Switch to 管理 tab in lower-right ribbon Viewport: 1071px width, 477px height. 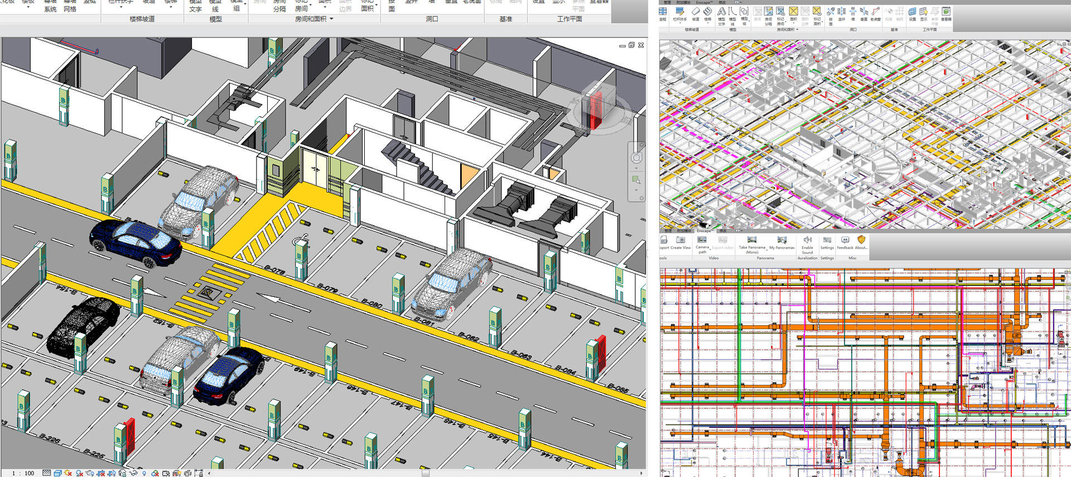[x=668, y=231]
